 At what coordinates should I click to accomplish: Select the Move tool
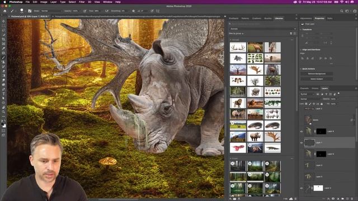pos(3,21)
